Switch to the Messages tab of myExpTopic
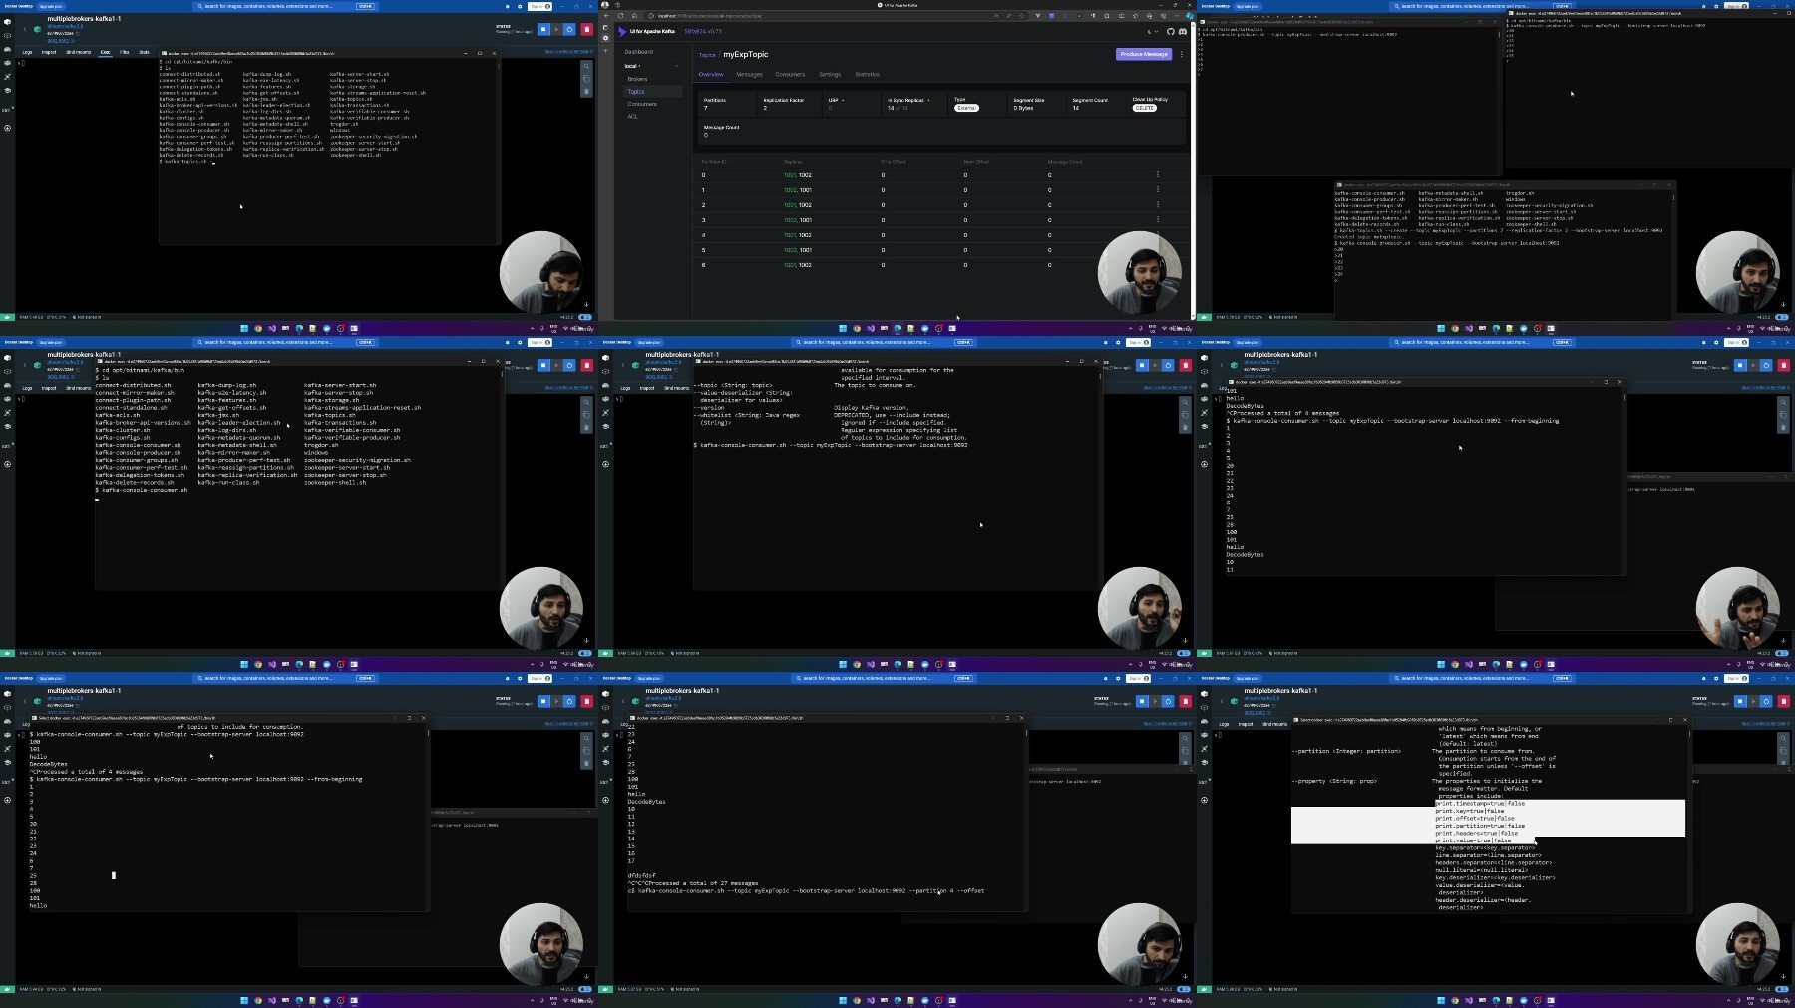The height and width of the screenshot is (1008, 1795). [749, 74]
